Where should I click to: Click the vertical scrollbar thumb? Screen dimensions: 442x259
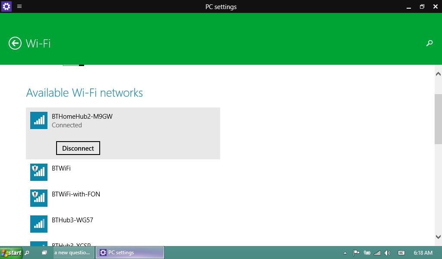click(438, 119)
